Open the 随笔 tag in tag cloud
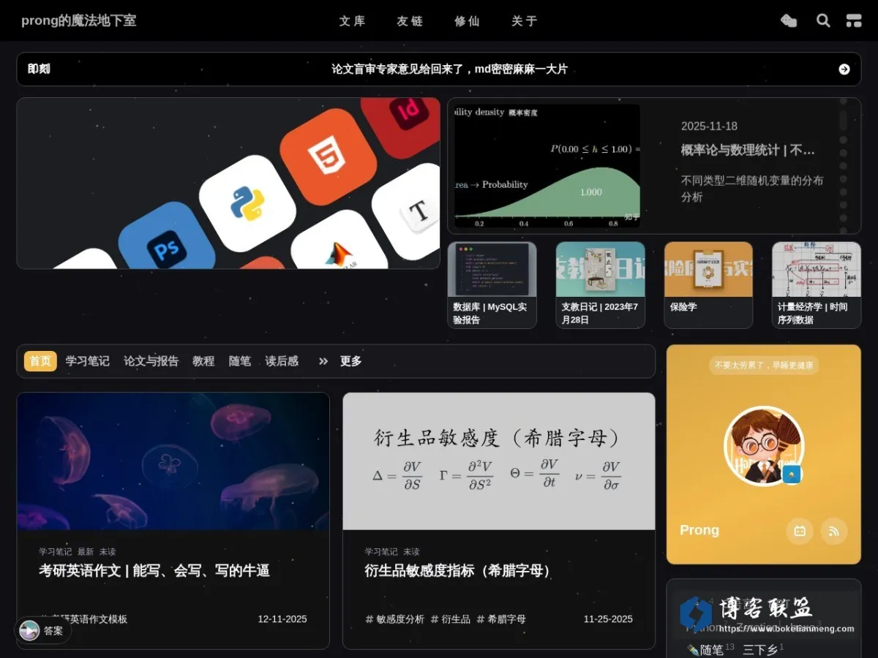Image resolution: width=878 pixels, height=658 pixels. click(x=712, y=649)
